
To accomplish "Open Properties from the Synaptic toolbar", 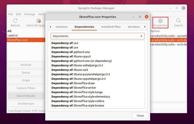I will point(160,23).
